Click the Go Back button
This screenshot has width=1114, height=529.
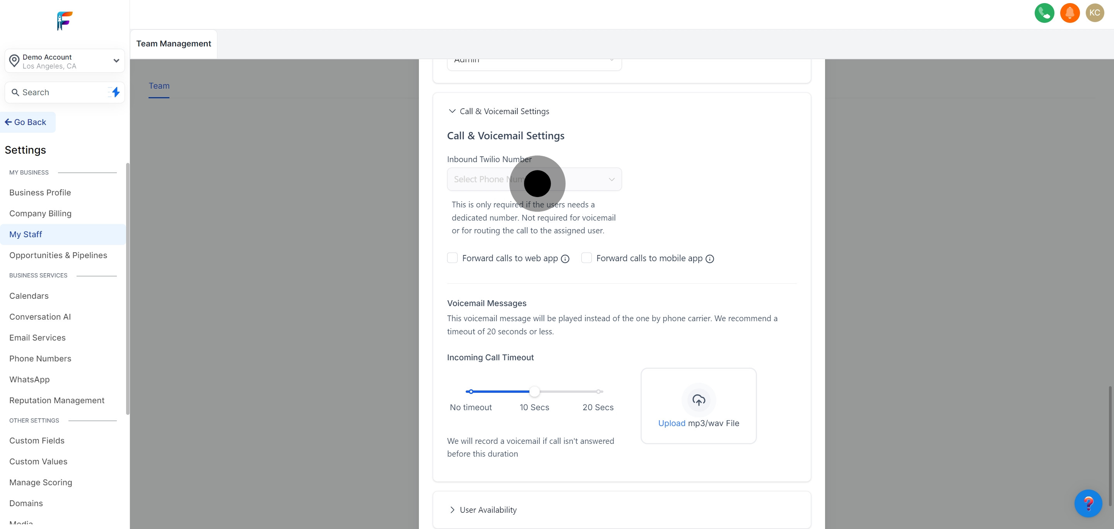pos(26,122)
